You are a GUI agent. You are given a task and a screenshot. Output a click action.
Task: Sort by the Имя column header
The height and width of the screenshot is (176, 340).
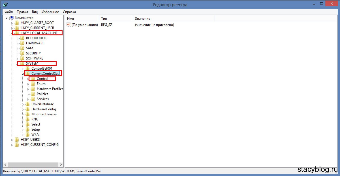(x=82, y=19)
